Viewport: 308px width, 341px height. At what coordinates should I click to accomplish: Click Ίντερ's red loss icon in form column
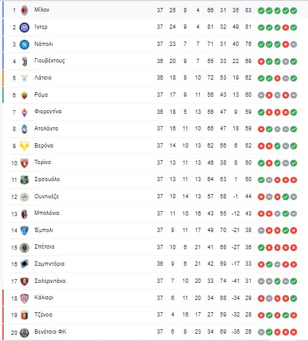[x=285, y=28]
